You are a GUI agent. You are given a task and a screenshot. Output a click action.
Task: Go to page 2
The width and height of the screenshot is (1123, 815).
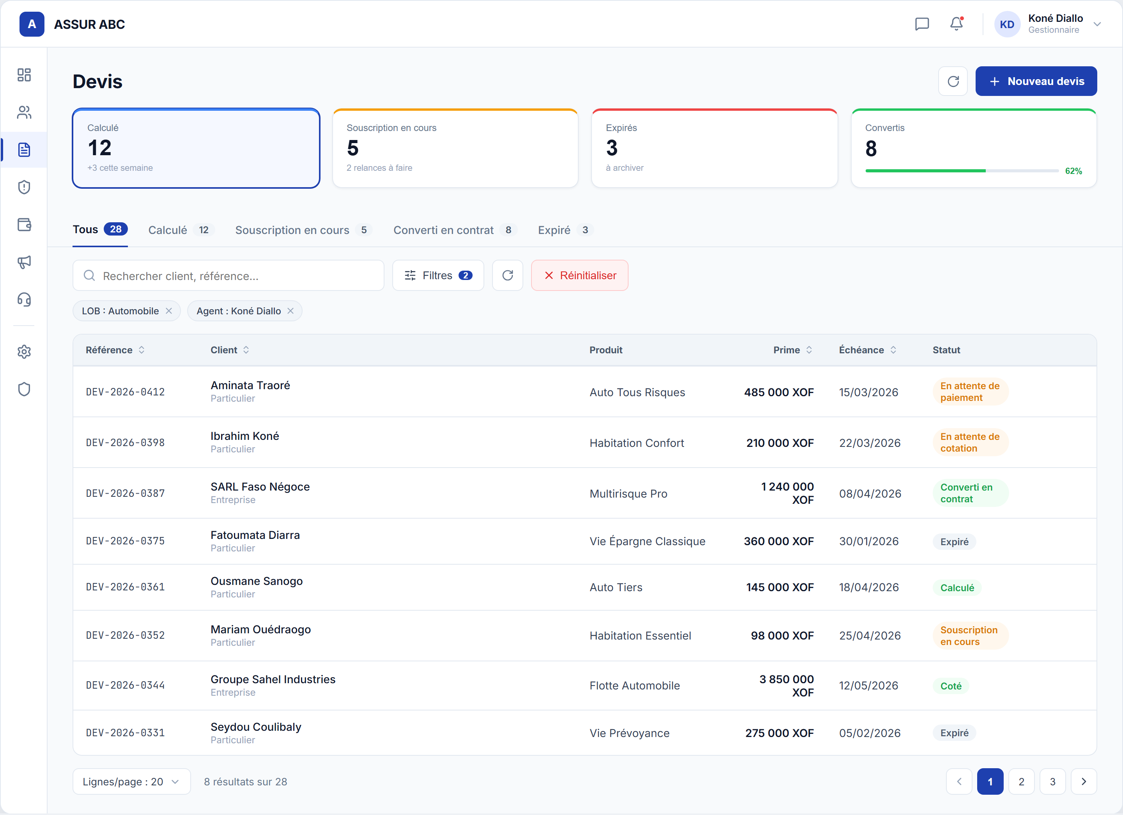click(x=1022, y=781)
